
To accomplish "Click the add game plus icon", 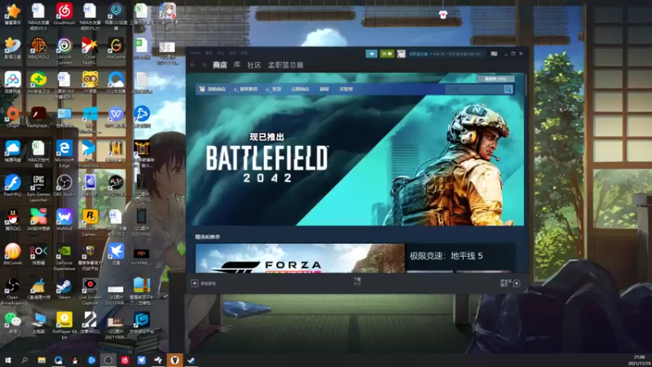I will click(x=195, y=283).
